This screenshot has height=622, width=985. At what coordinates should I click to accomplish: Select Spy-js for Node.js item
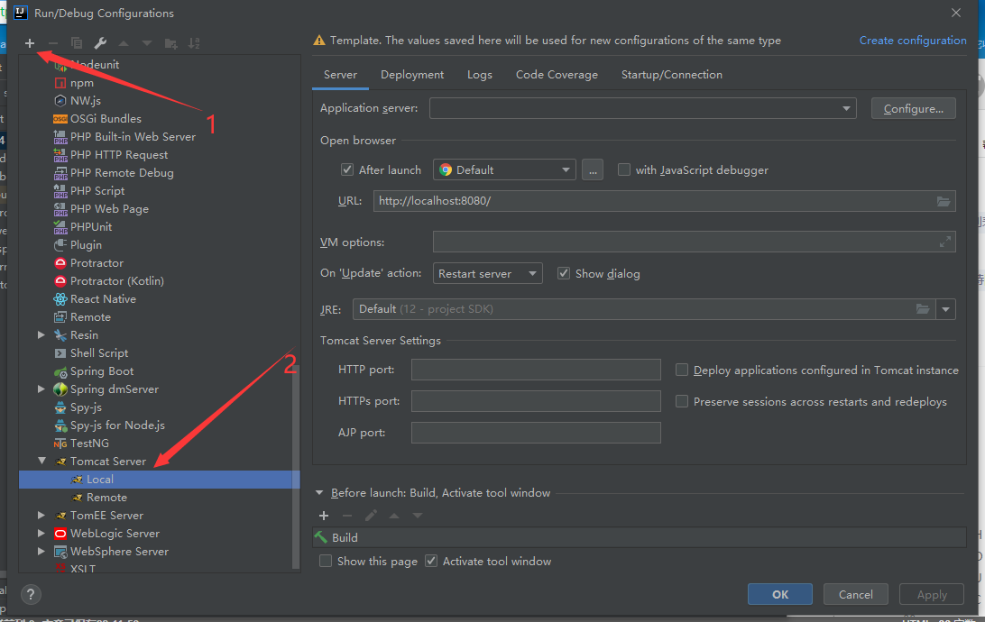(117, 425)
